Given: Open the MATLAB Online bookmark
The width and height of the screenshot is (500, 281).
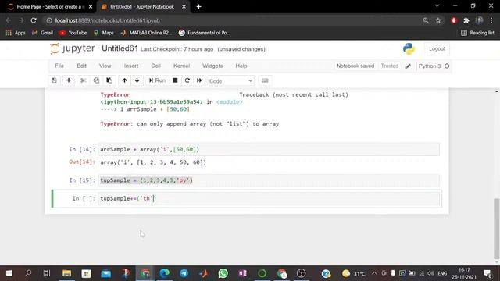Looking at the screenshot, I should (146, 33).
